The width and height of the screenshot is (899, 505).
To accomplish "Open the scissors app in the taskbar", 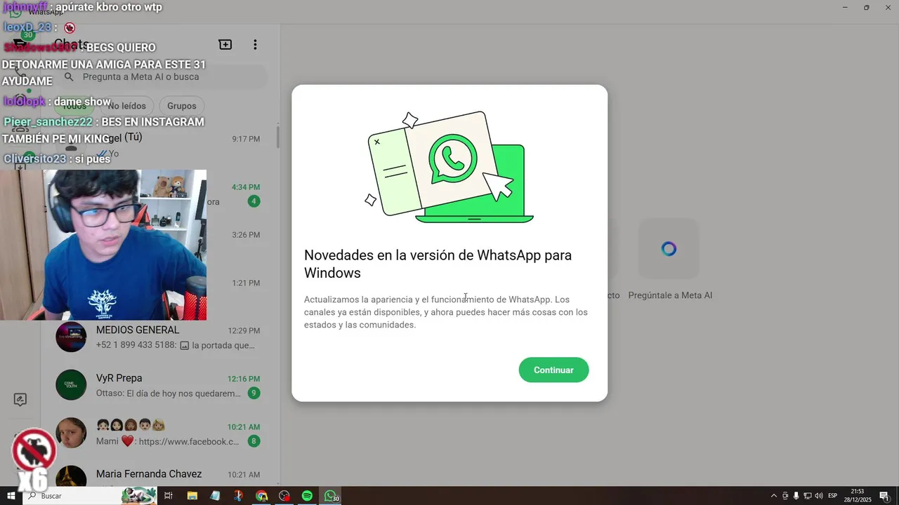I will tap(238, 496).
